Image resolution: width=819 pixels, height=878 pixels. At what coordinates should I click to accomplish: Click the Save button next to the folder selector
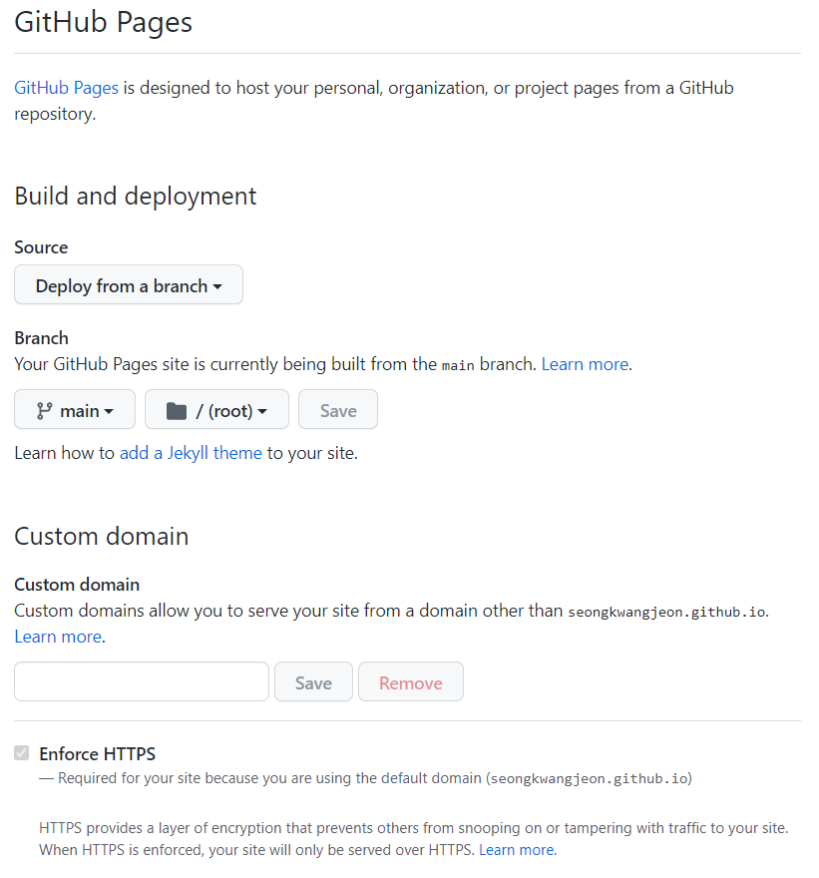[338, 410]
